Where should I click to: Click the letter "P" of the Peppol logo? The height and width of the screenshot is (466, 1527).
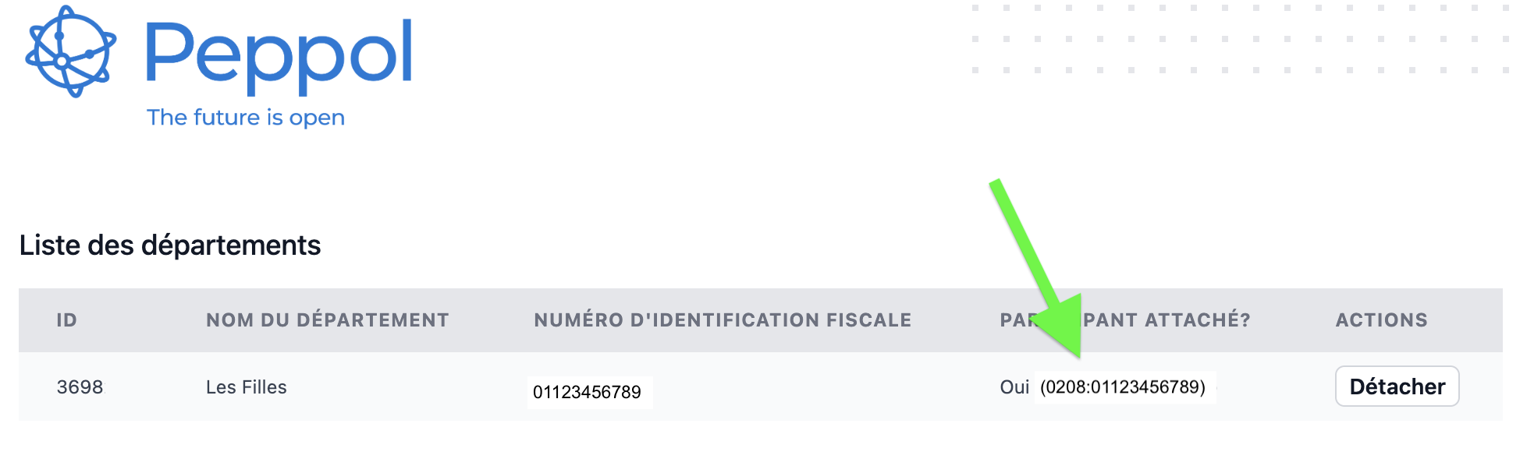[x=167, y=51]
